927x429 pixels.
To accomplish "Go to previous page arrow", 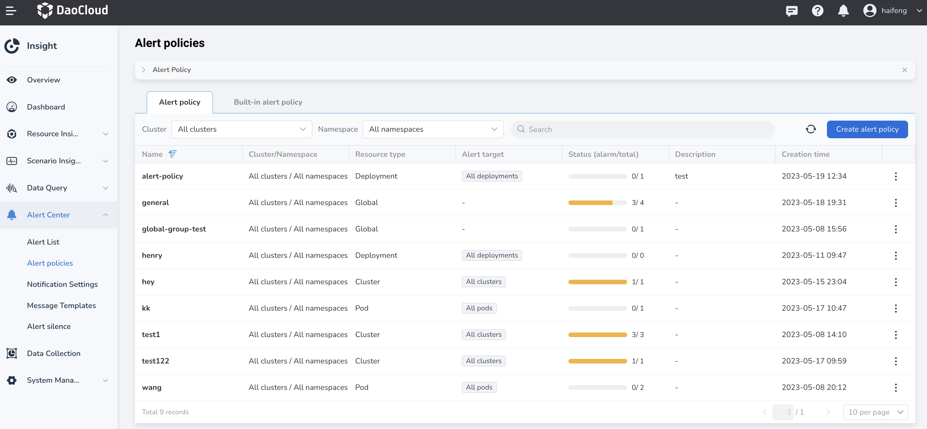I will (764, 412).
